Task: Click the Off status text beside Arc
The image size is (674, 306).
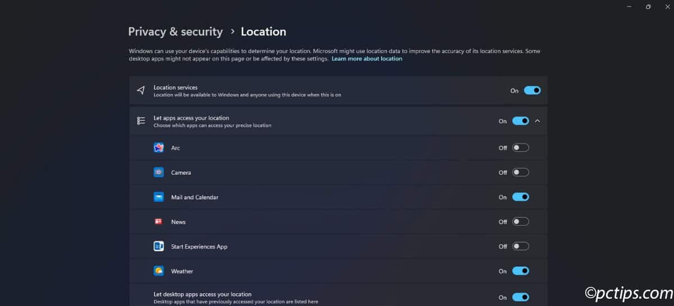Action: (503, 148)
